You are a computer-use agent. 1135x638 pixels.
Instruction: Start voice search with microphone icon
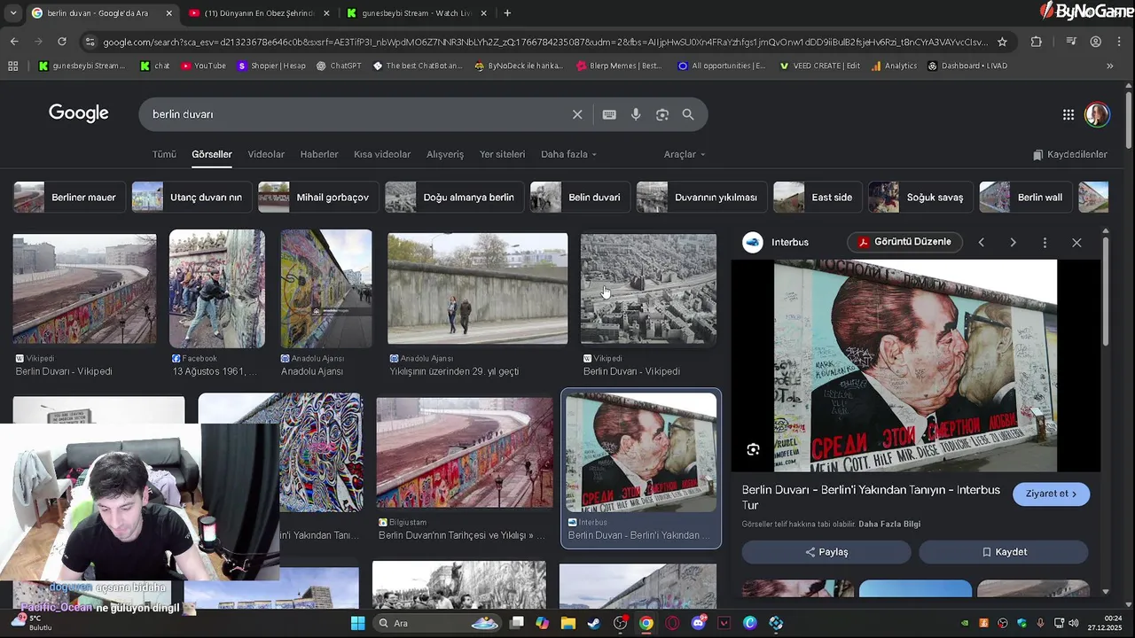636,114
